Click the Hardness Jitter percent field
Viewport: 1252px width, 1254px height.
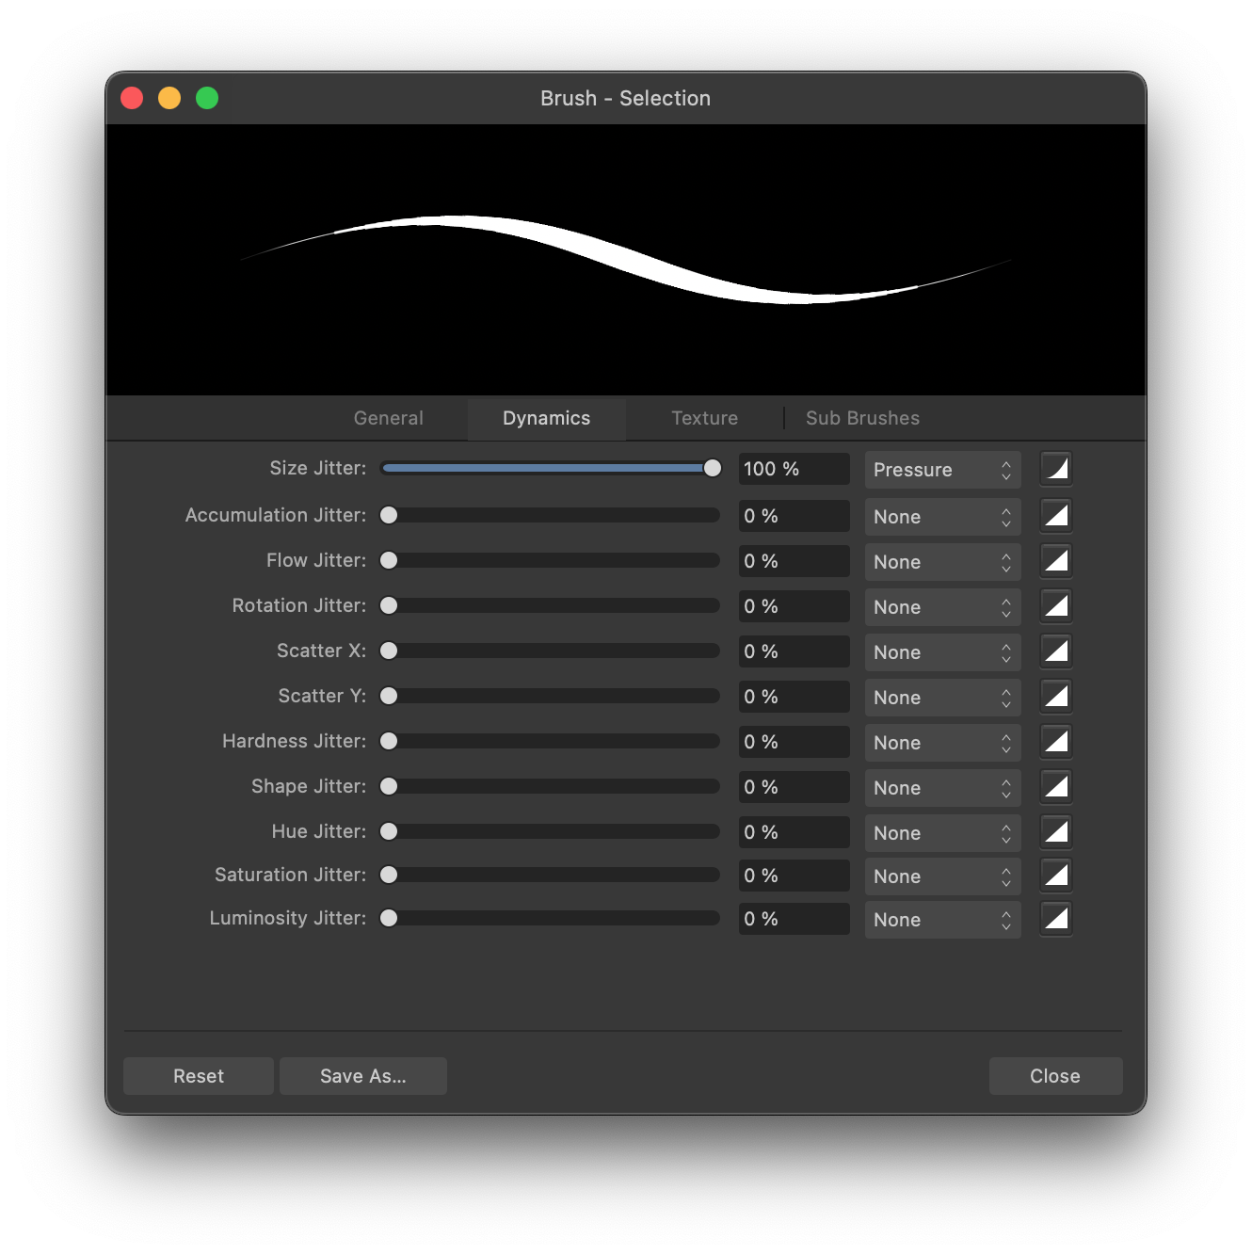(795, 742)
